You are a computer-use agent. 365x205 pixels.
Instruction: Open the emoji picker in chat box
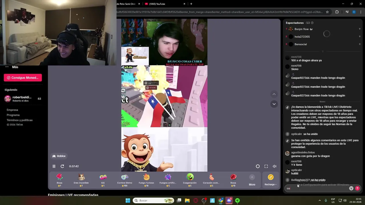351,188
